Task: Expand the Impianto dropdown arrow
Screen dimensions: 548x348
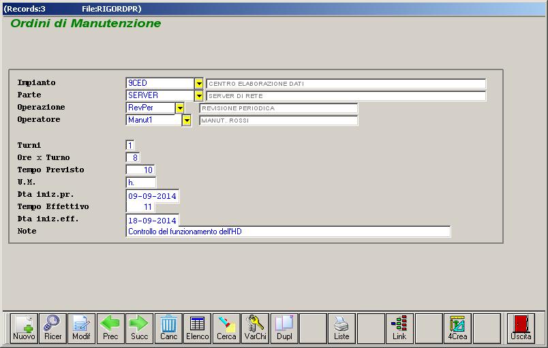Action: (199, 83)
